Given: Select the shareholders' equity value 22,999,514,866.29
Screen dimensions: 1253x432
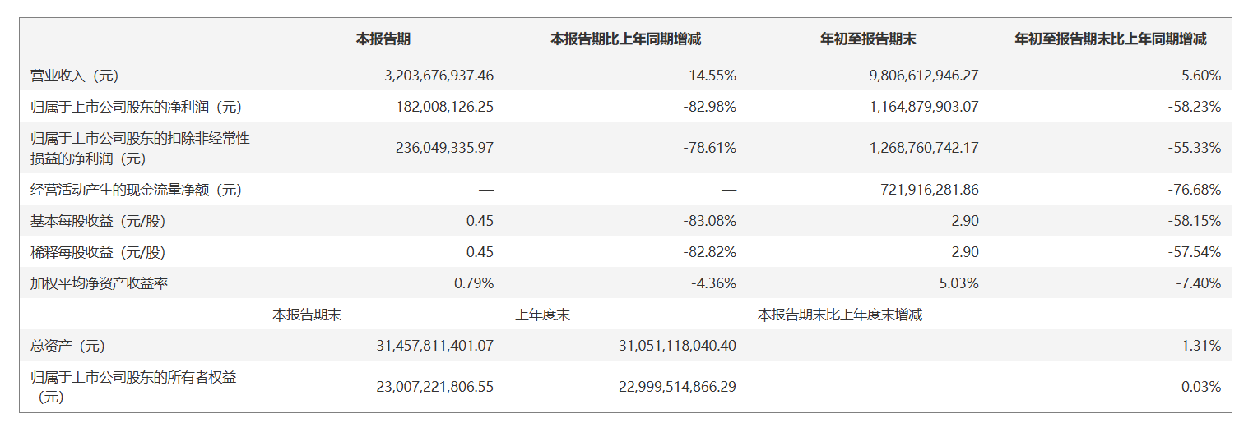Looking at the screenshot, I should pos(677,386).
